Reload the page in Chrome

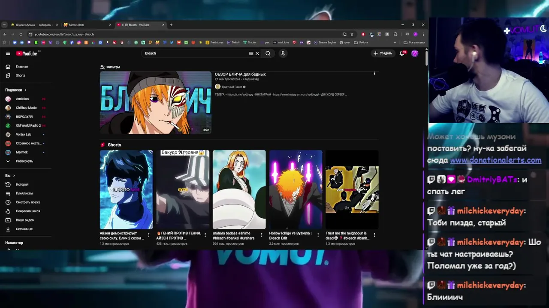(21, 34)
